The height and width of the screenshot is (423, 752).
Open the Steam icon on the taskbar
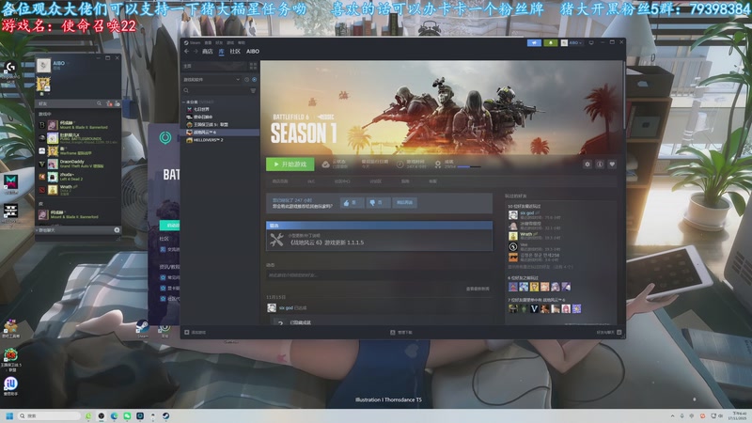click(165, 415)
